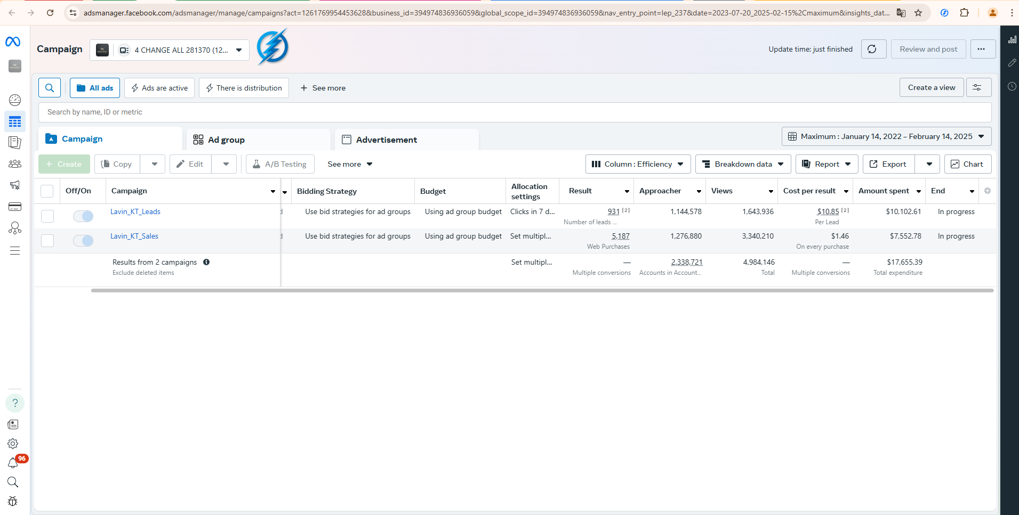This screenshot has height=515, width=1019.
Task: Select the Ads are active filter
Action: pyautogui.click(x=159, y=88)
